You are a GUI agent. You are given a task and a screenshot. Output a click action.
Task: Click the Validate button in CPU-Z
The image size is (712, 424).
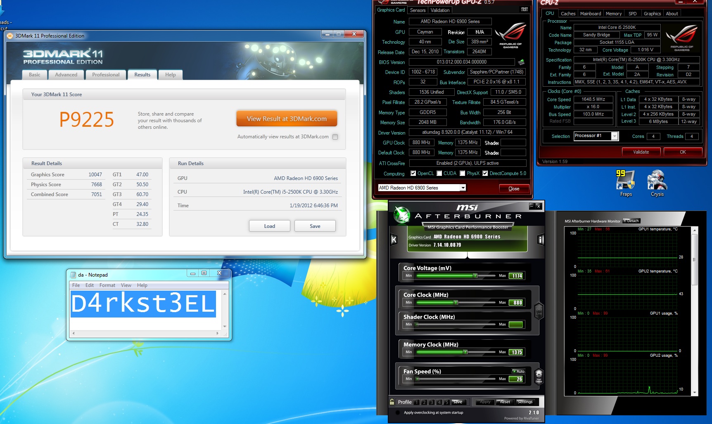coord(641,152)
